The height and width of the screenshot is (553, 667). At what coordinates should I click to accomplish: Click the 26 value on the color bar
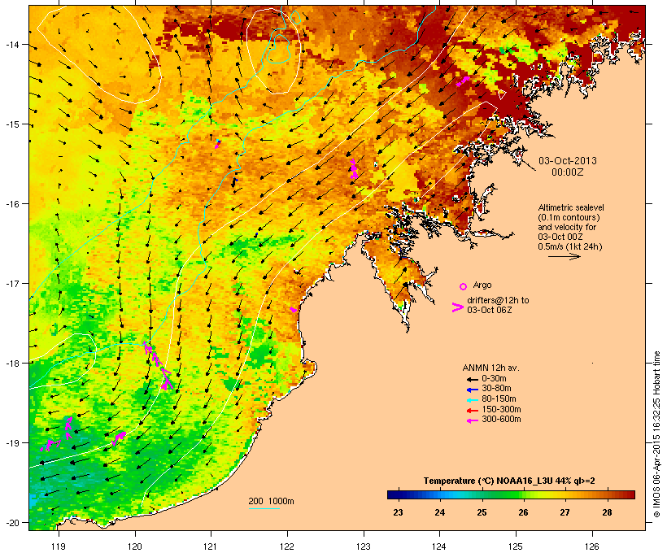coord(523,512)
